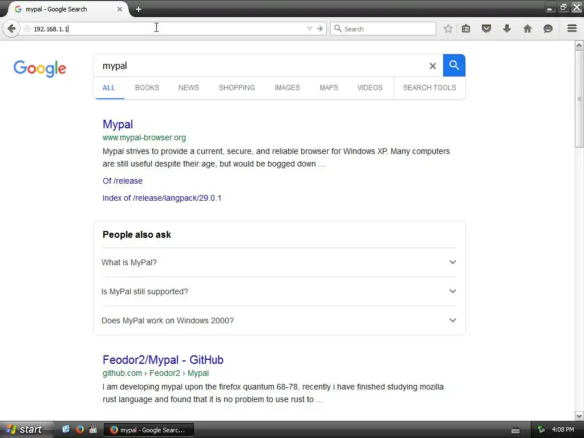Click the vertical scrollbar thumb
584x438 pixels.
[579, 99]
